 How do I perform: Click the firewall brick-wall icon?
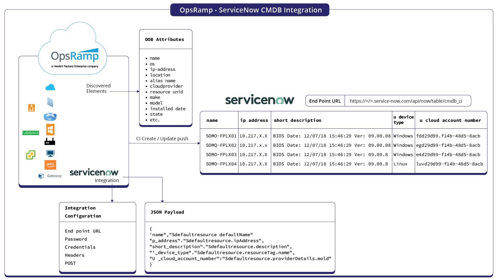[x=50, y=102]
